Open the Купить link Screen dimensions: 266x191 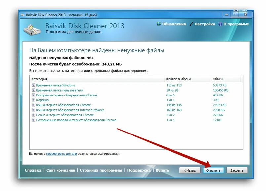pos(162,170)
